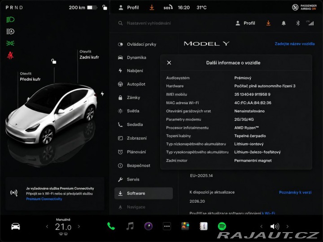This screenshot has width=323, height=242.
Task: Open Profil in the top status bar
Action: coord(129,8)
